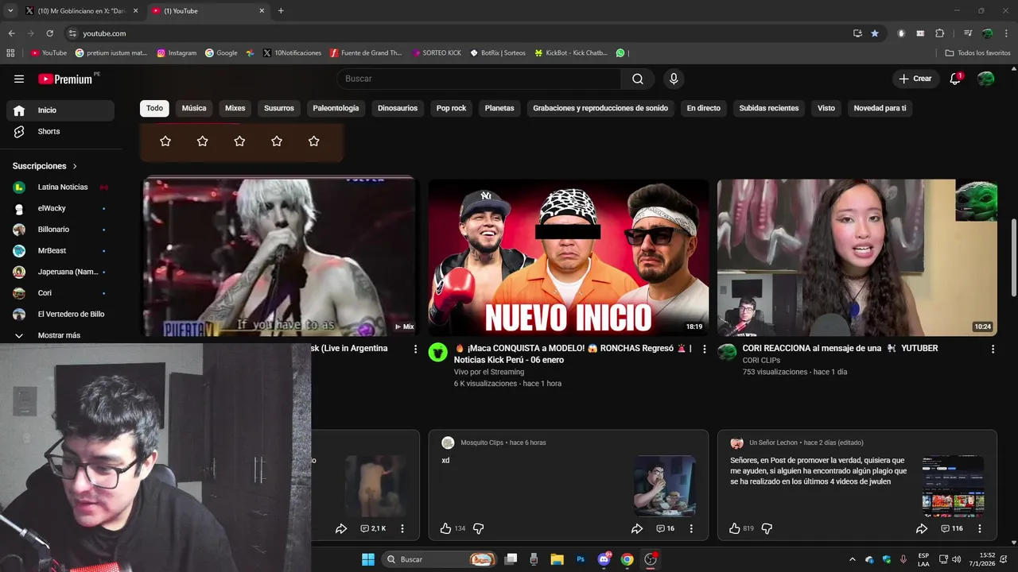The height and width of the screenshot is (572, 1018).
Task: Open the Windows Start menu
Action: [368, 559]
